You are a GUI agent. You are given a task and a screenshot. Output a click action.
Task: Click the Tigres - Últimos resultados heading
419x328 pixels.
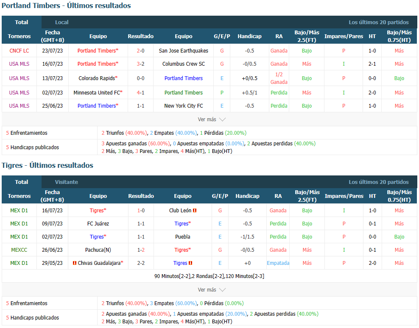(x=47, y=165)
